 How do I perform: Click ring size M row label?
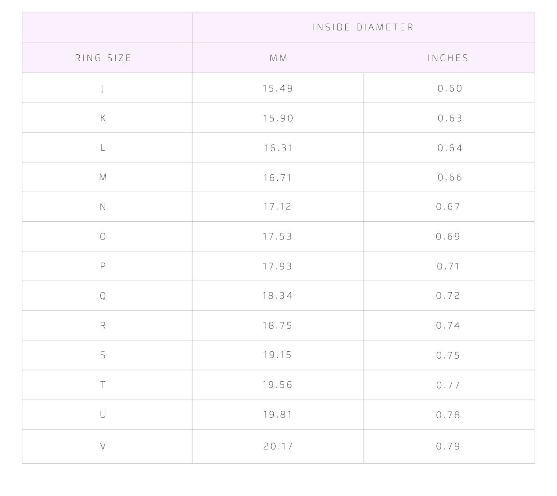point(103,177)
